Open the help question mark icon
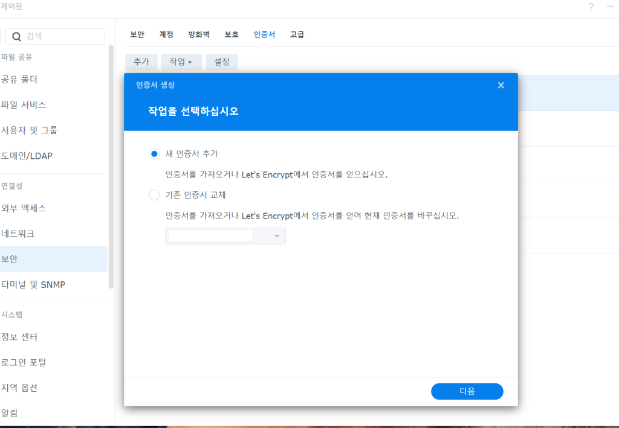This screenshot has height=428, width=619. click(591, 7)
